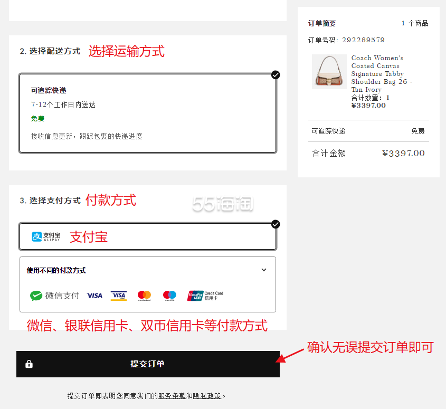
Task: Click the order number 292289579
Action: [x=363, y=40]
